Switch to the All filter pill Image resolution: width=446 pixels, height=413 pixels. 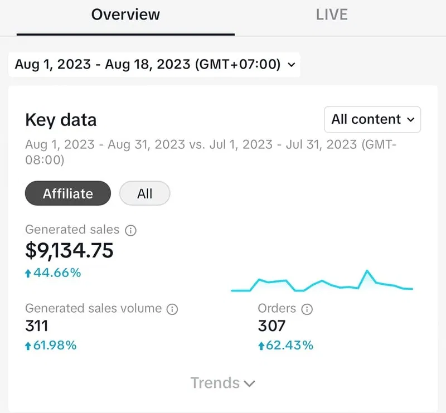click(x=145, y=193)
